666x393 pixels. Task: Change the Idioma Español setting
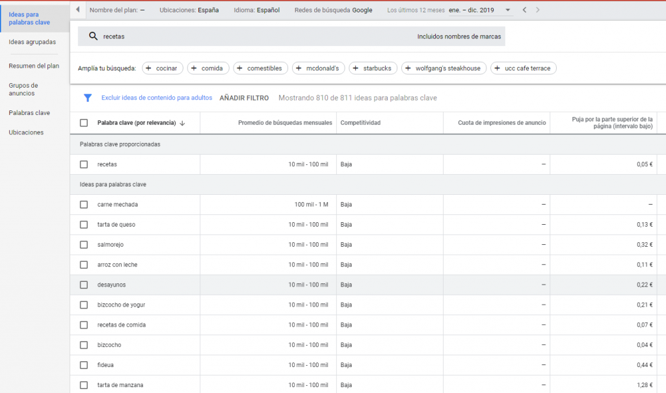(x=258, y=10)
